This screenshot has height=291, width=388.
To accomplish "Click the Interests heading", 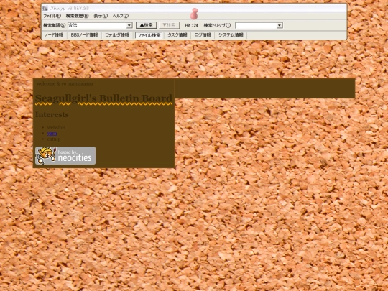I will [52, 114].
